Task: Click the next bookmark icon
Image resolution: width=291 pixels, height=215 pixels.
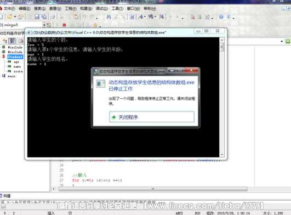Action: coord(151,17)
